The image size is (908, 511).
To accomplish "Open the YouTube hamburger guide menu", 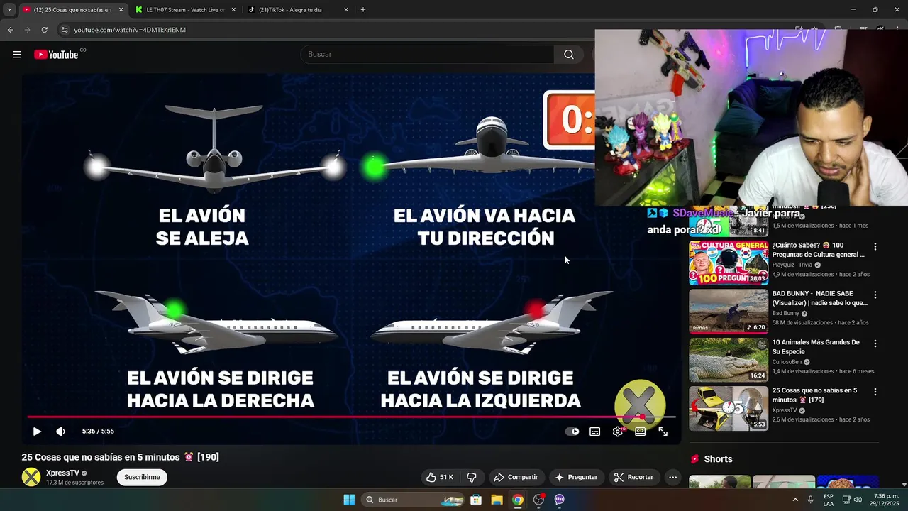I will pyautogui.click(x=17, y=55).
